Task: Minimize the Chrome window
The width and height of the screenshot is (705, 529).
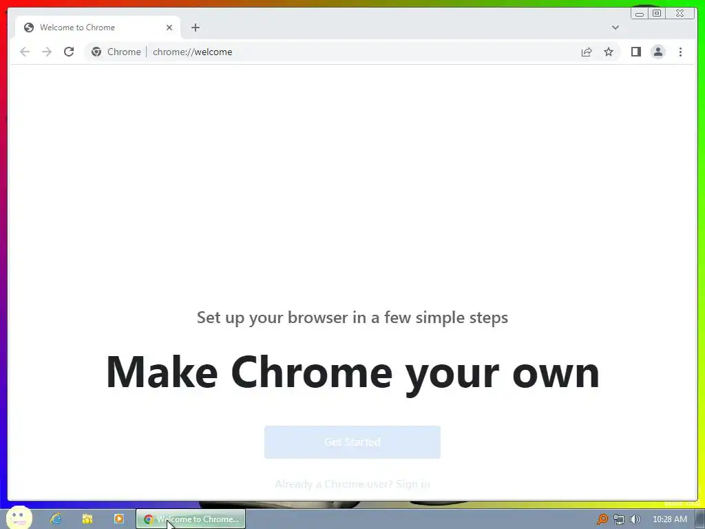Action: (640, 14)
